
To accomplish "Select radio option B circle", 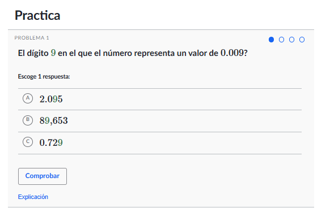I will (28, 120).
